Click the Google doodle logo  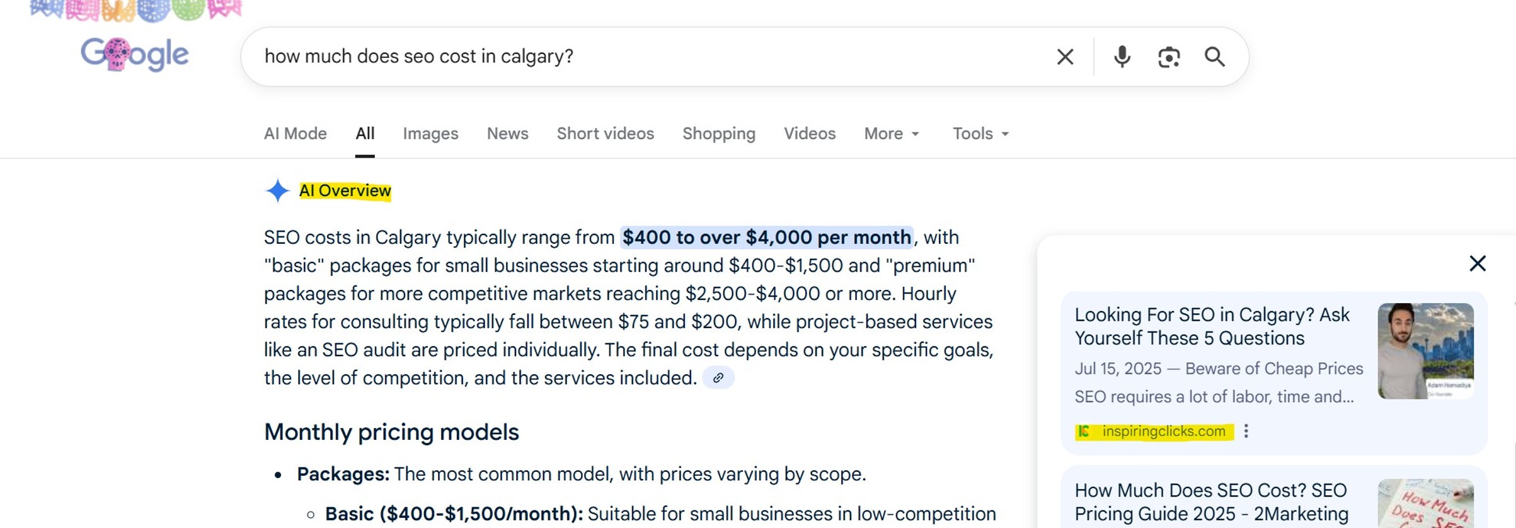[135, 55]
